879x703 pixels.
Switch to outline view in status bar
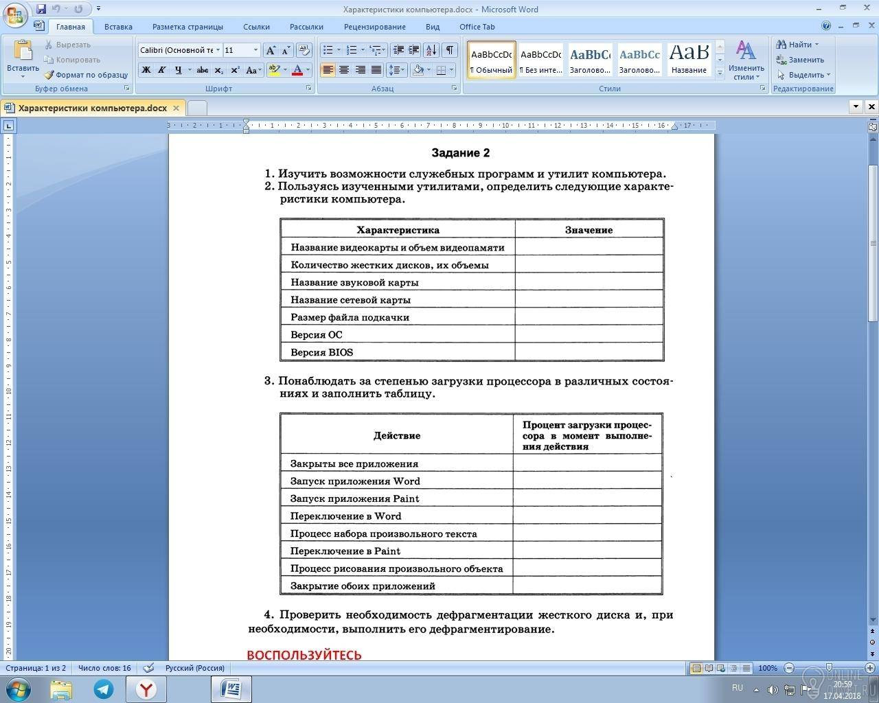pyautogui.click(x=733, y=668)
